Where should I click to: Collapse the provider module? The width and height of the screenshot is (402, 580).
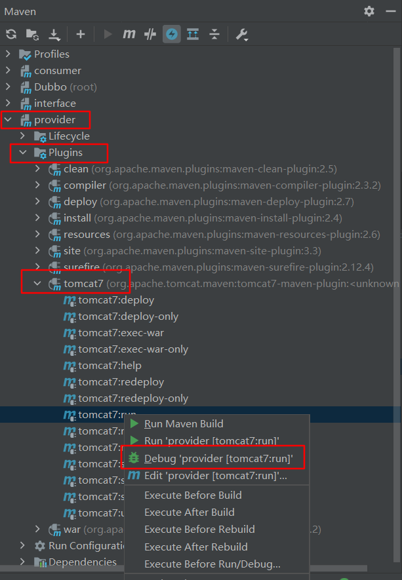[x=8, y=119]
